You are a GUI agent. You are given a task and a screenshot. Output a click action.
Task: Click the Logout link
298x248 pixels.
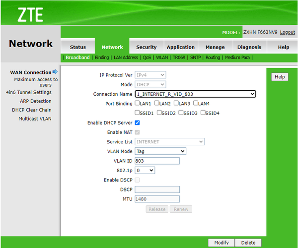click(x=287, y=32)
